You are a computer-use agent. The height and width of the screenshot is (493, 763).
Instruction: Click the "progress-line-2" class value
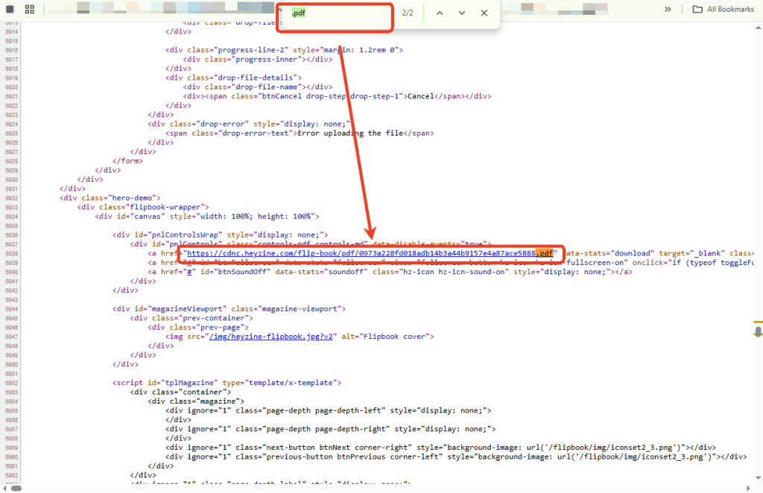click(x=250, y=50)
